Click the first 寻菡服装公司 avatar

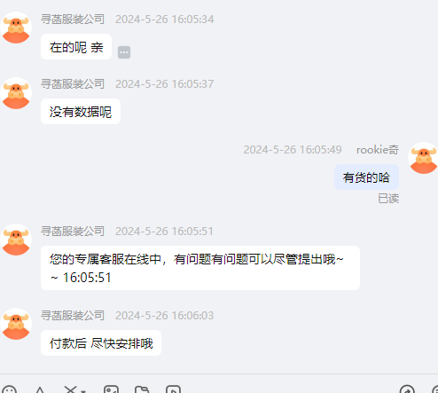point(16,28)
